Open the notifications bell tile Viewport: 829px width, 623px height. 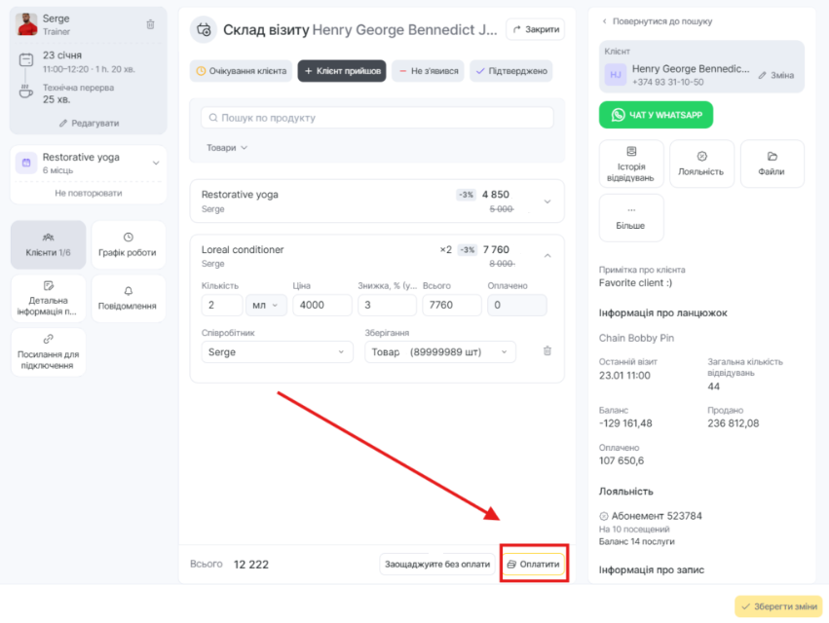pos(128,298)
